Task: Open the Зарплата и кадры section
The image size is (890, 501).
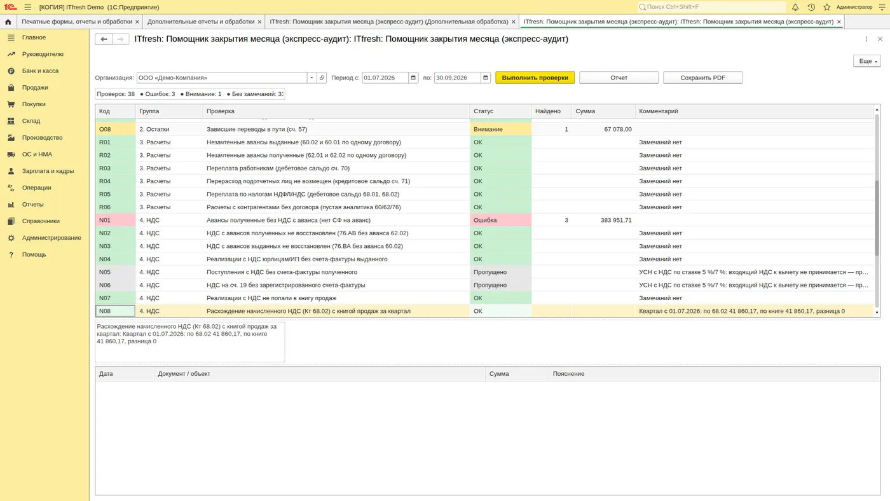Action: pos(48,171)
